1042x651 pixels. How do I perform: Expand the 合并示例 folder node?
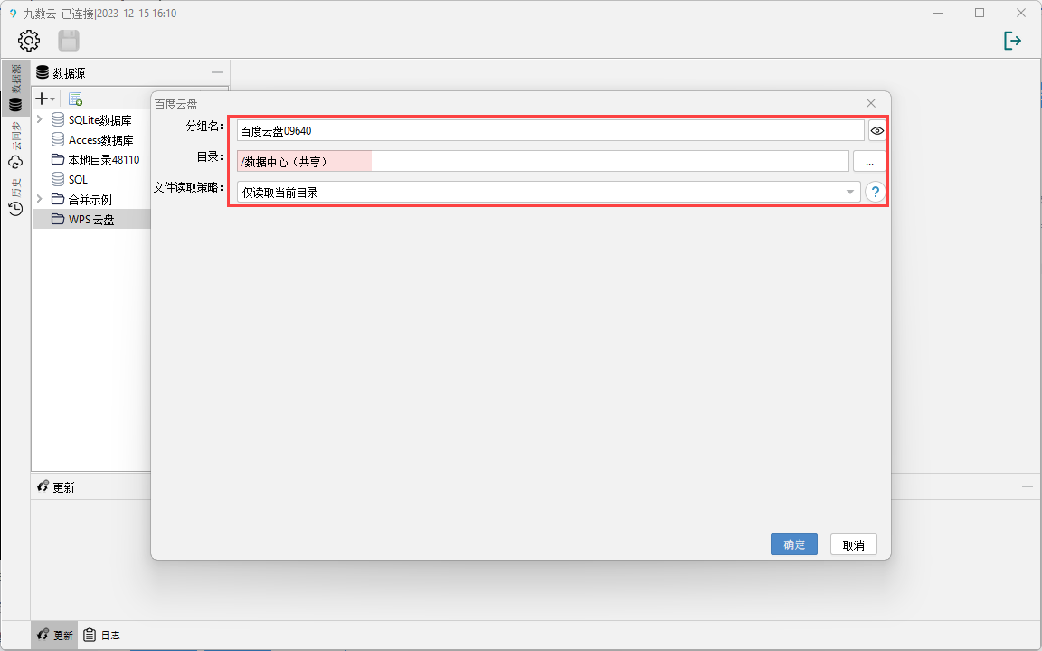click(40, 199)
